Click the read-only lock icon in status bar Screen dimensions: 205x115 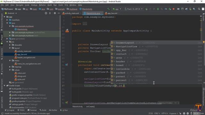click(180, 113)
